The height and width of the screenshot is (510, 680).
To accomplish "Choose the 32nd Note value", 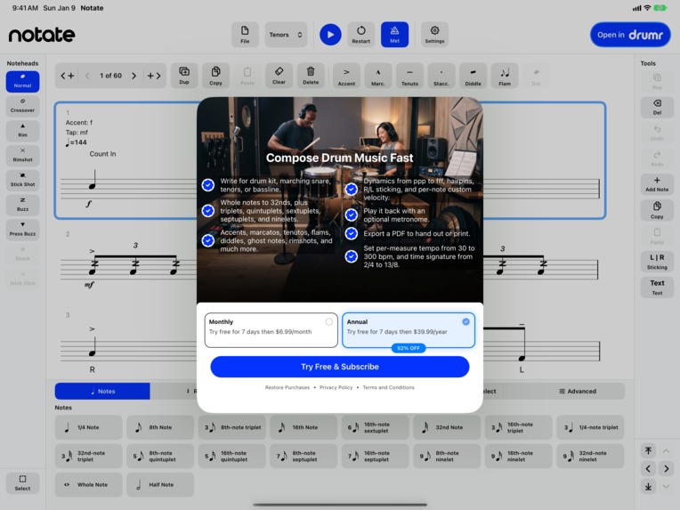I will tap(447, 427).
